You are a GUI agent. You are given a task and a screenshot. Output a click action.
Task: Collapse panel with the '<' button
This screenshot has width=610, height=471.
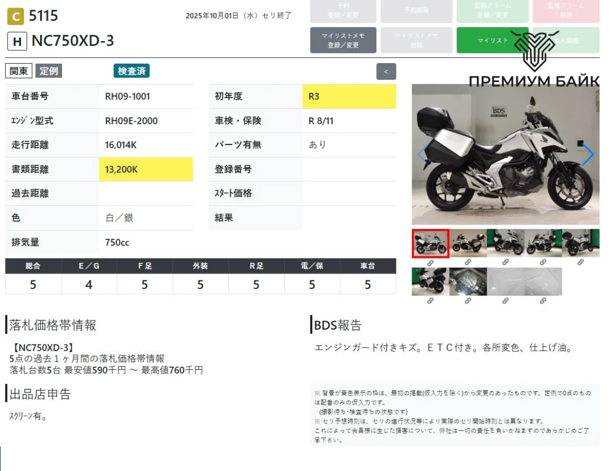click(x=386, y=72)
